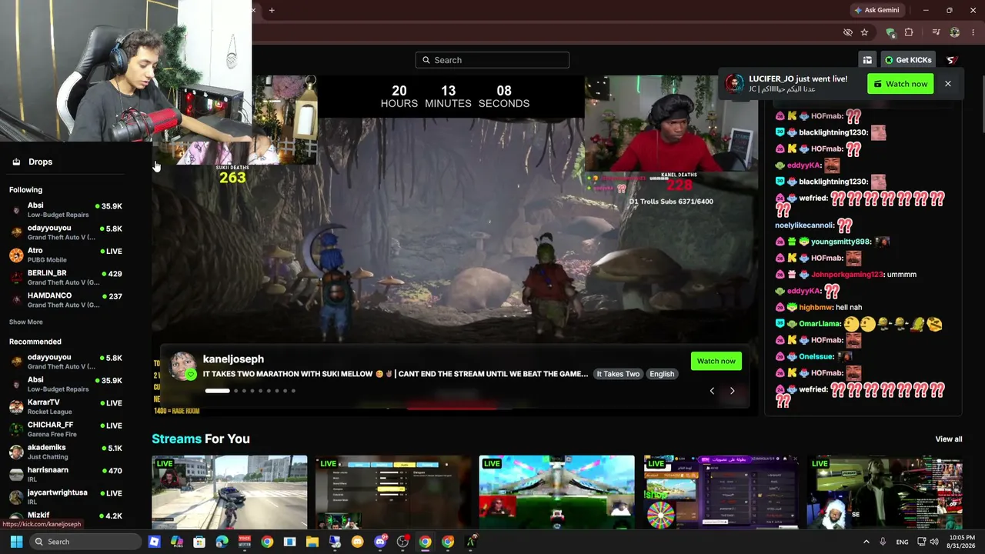Open the Extensions puzzle icon
The height and width of the screenshot is (554, 985).
click(x=909, y=32)
